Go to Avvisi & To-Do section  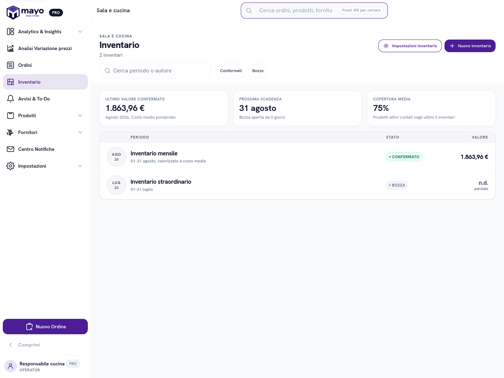pyautogui.click(x=45, y=99)
